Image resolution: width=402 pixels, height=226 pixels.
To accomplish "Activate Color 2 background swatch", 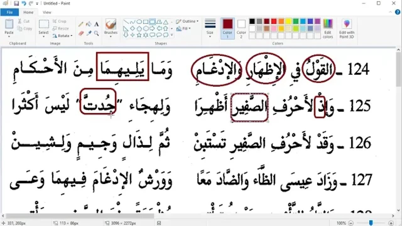I will tap(241, 28).
